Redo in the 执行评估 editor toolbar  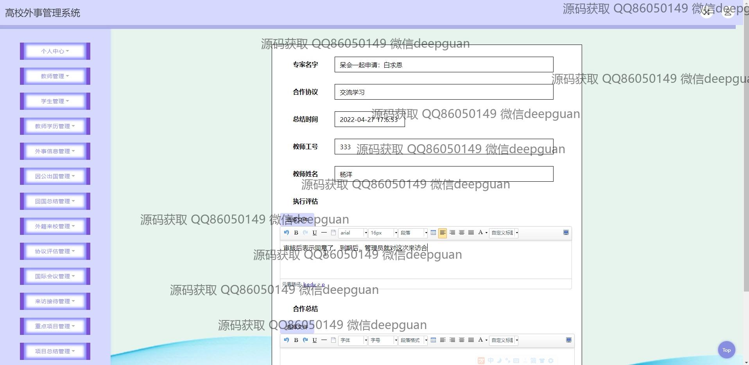(305, 233)
